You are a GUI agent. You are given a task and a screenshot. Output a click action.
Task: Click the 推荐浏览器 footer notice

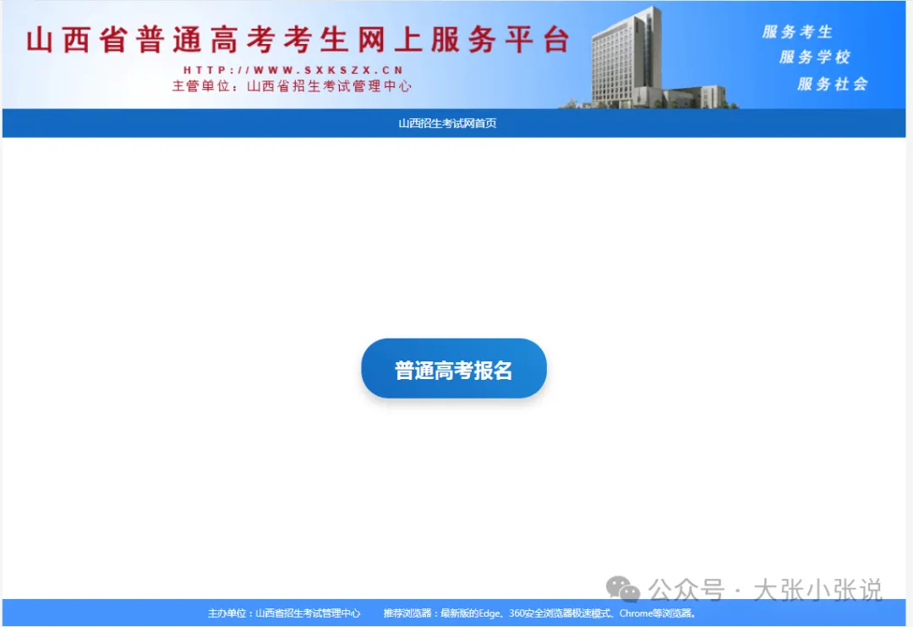(539, 613)
